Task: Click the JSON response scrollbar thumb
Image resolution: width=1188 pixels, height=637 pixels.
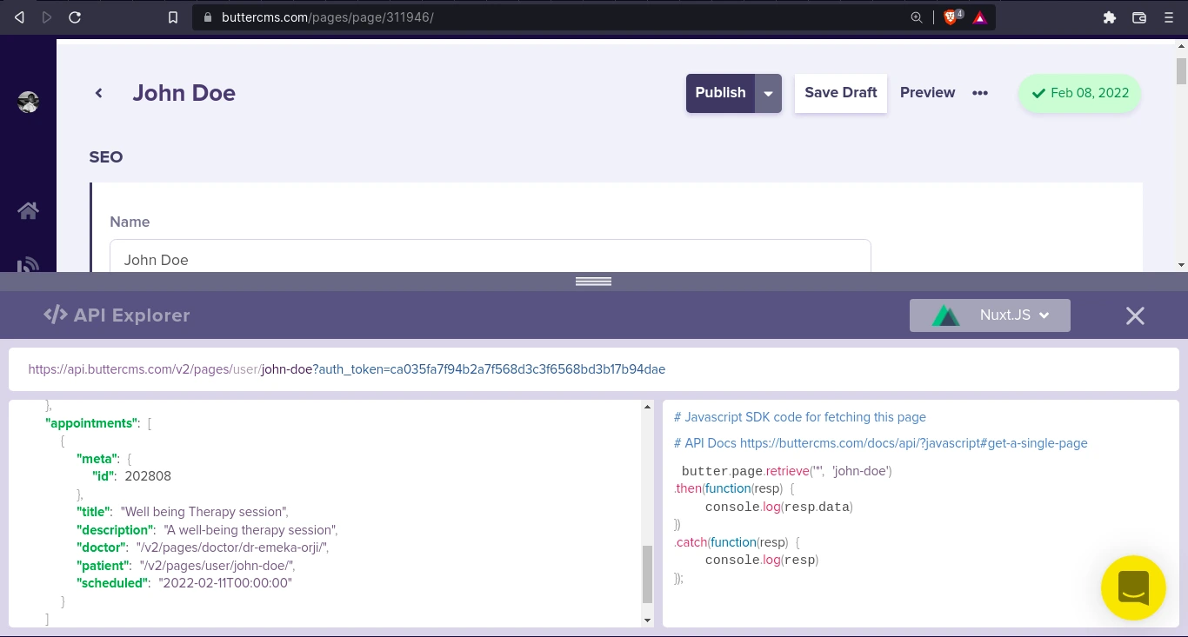Action: click(647, 574)
